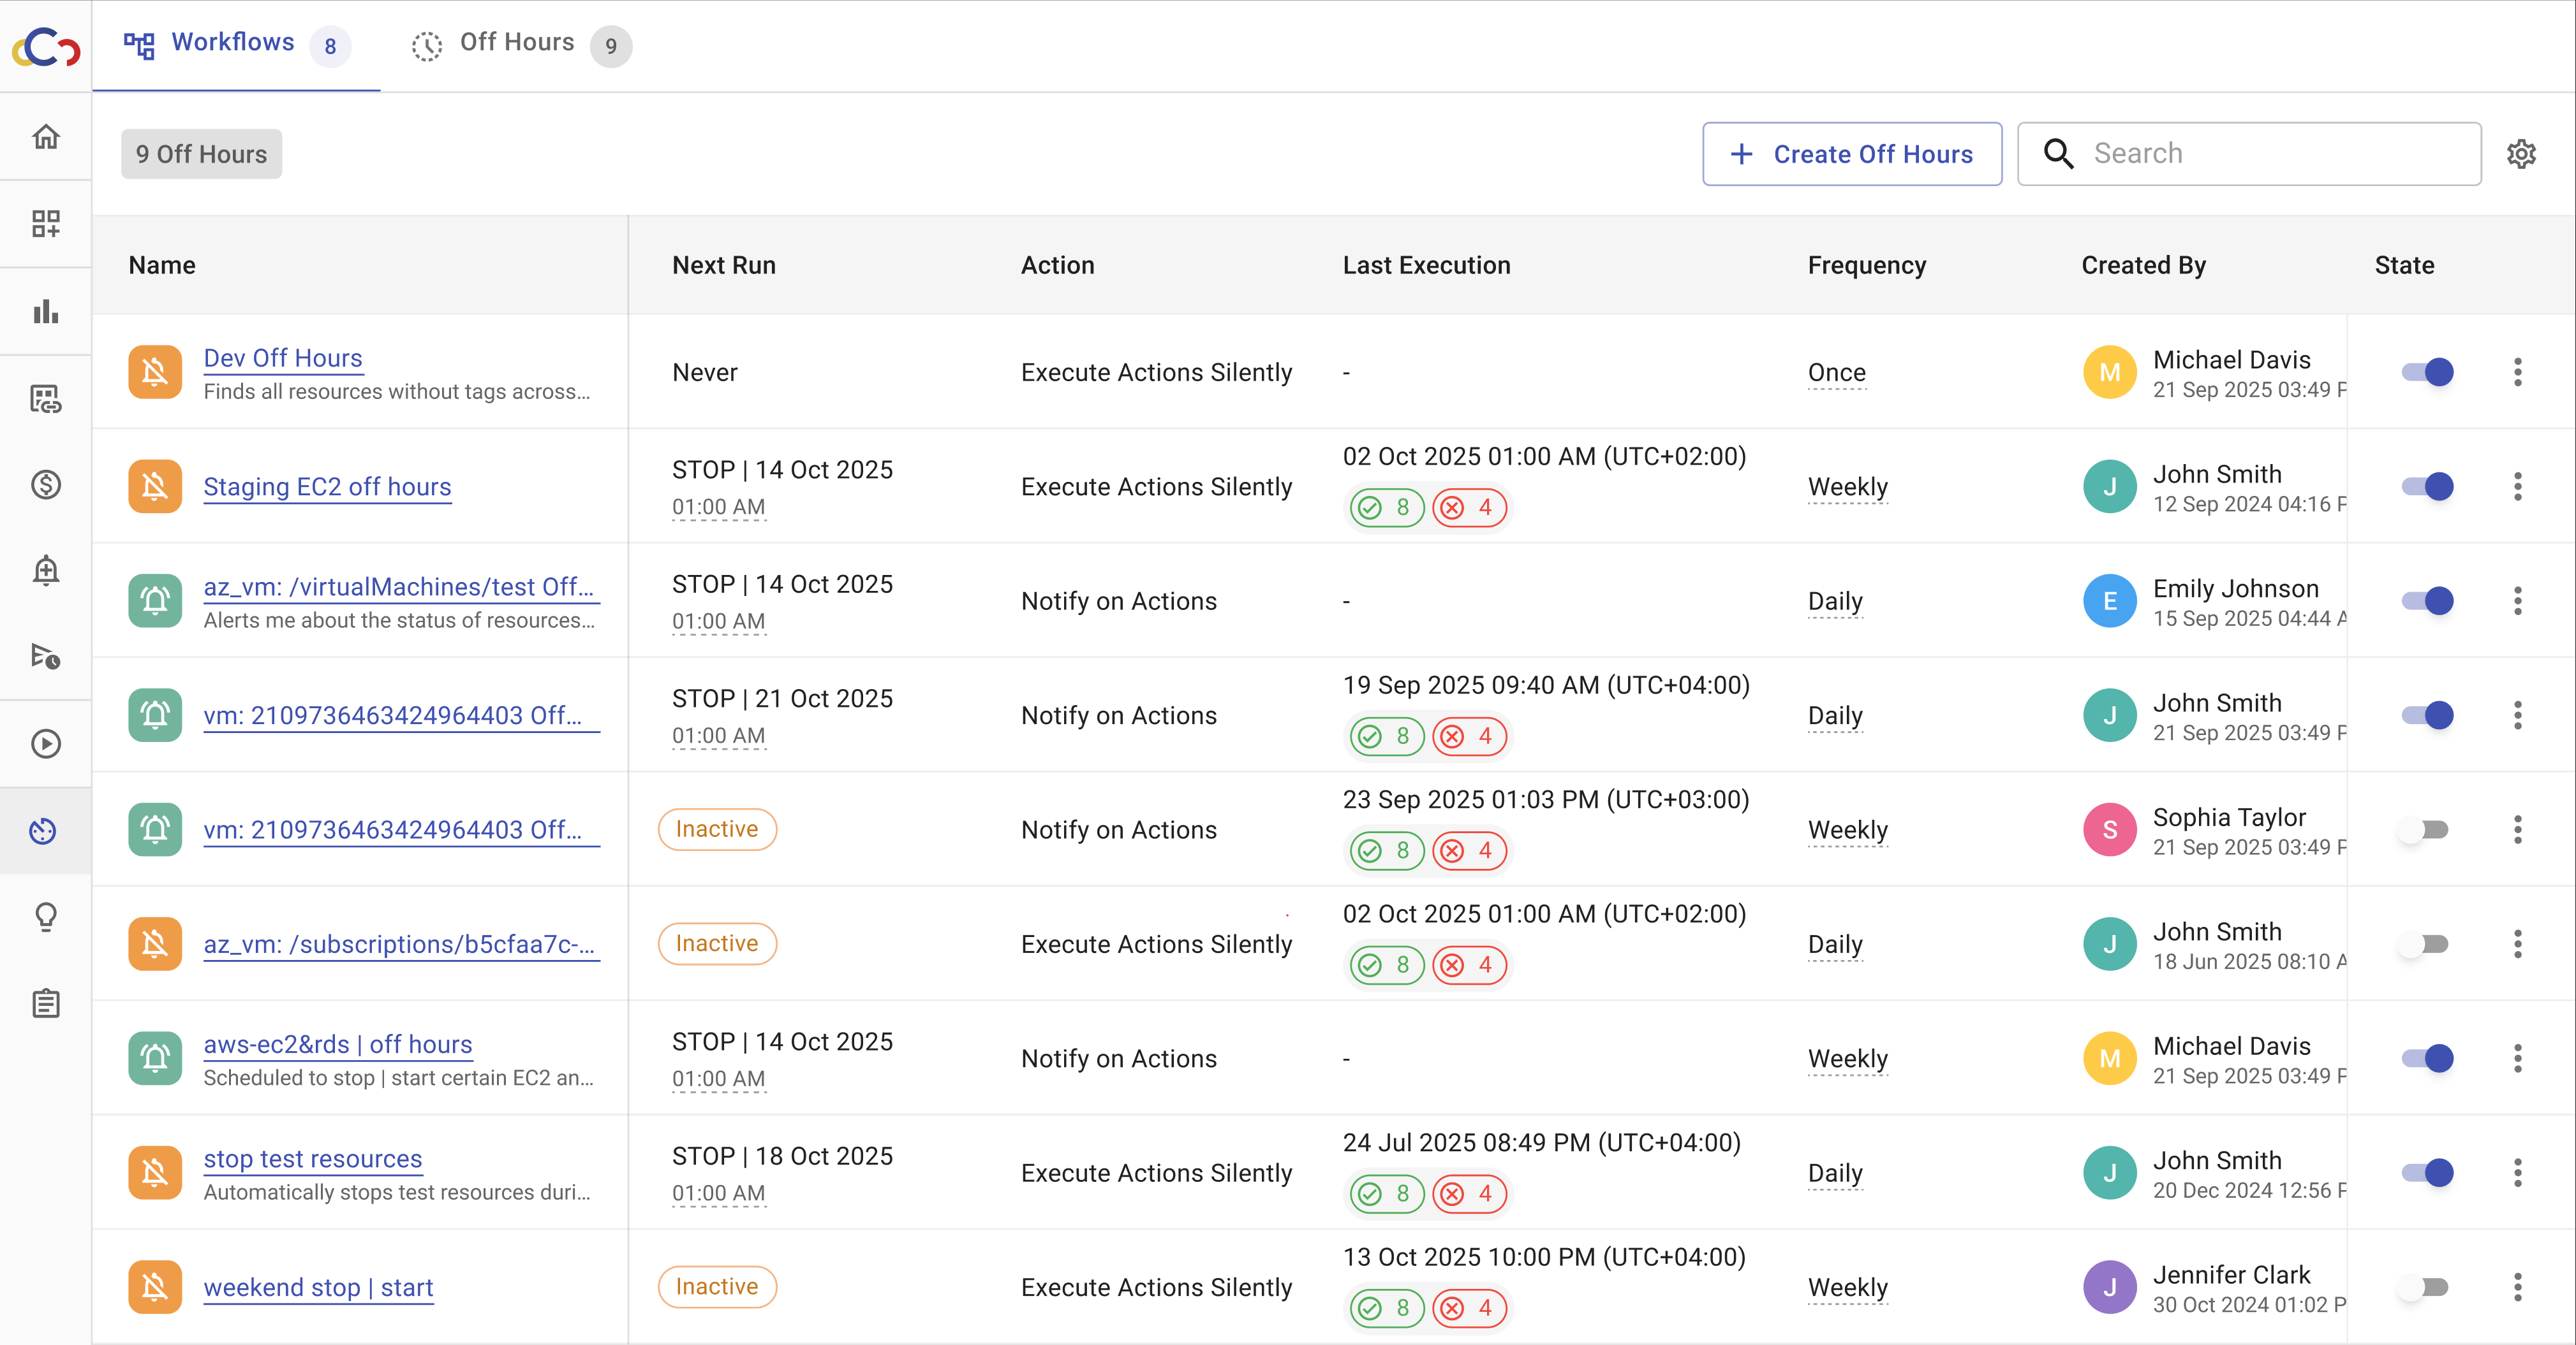
Task: Open the lightbulb recommendations icon
Action: [46, 917]
